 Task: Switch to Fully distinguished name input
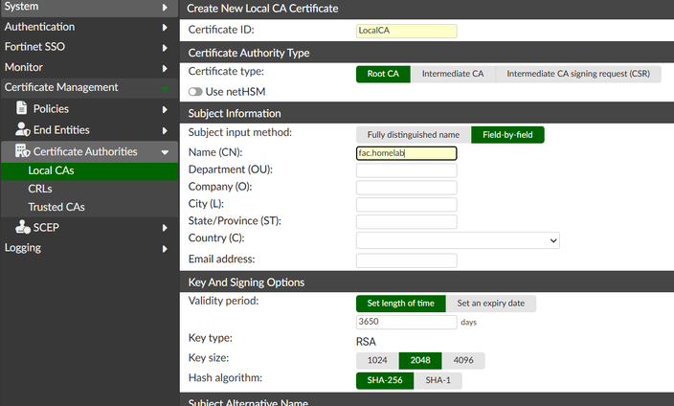click(413, 135)
